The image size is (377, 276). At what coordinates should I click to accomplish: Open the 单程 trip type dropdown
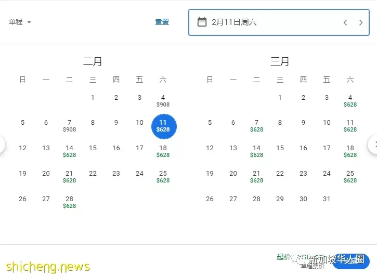20,22
